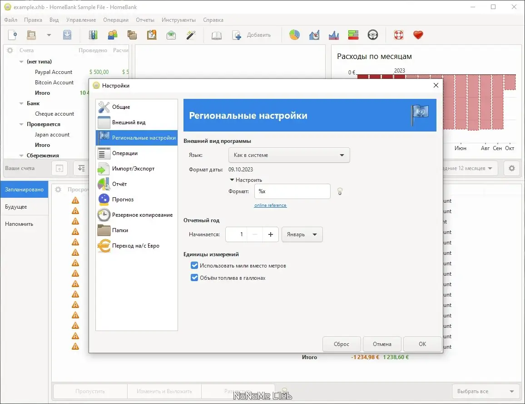Open the Categories manager toolbar icon
Image resolution: width=525 pixels, height=404 pixels.
(x=132, y=35)
